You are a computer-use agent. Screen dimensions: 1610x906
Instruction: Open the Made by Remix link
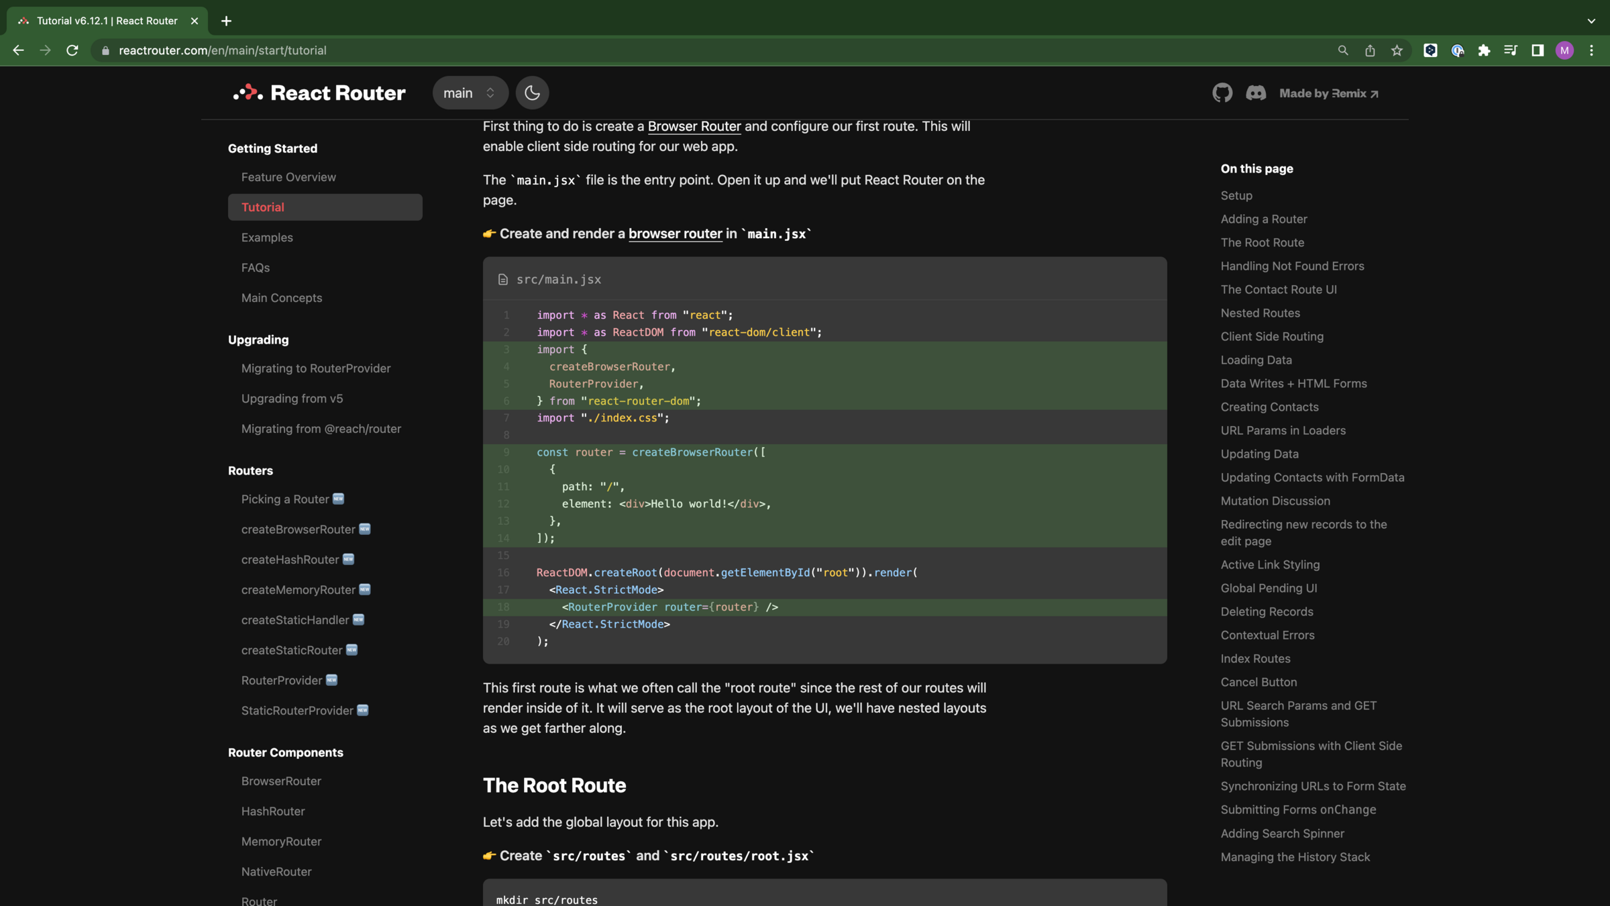click(x=1328, y=93)
